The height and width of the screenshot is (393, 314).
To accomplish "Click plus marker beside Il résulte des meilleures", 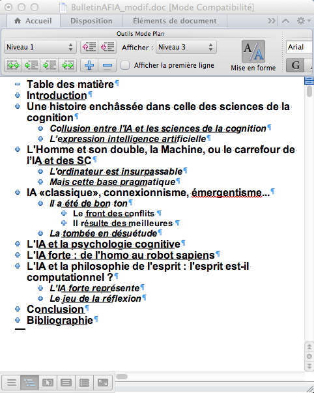I will (64, 223).
